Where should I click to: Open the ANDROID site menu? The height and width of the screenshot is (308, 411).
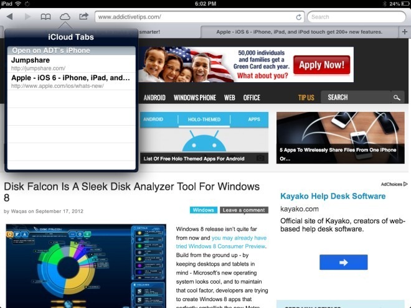coord(154,98)
